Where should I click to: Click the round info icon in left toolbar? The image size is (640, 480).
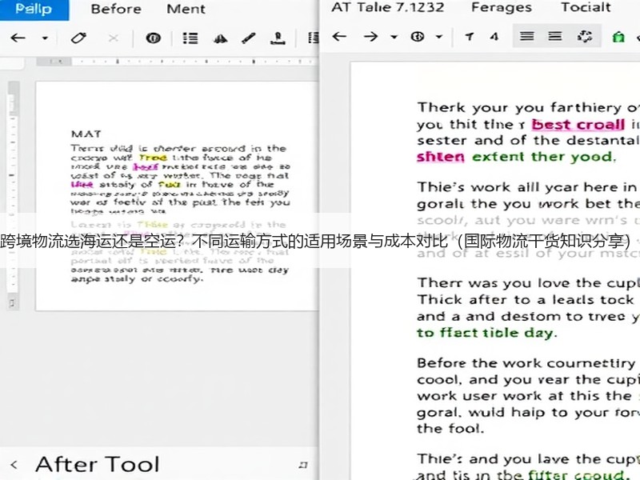click(153, 38)
